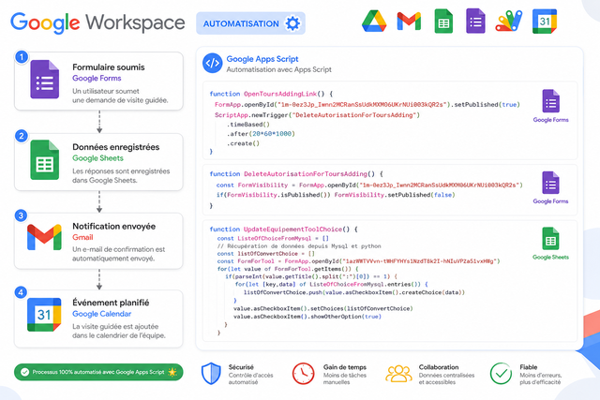Click the AUTOMATISATION badge button
This screenshot has height=400, width=600.
coord(250,23)
